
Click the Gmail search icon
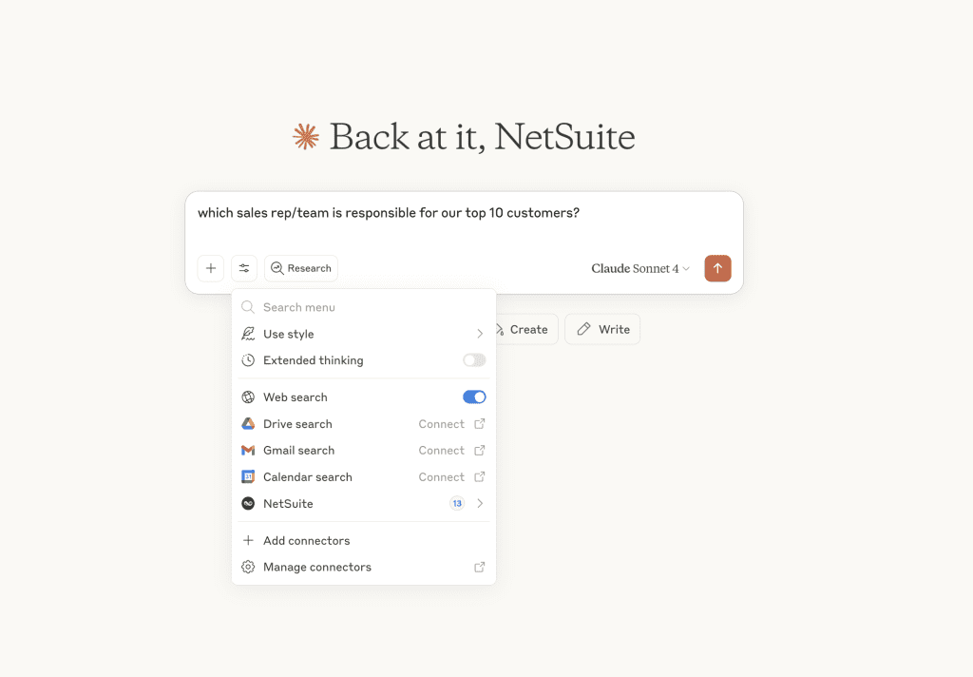coord(249,450)
